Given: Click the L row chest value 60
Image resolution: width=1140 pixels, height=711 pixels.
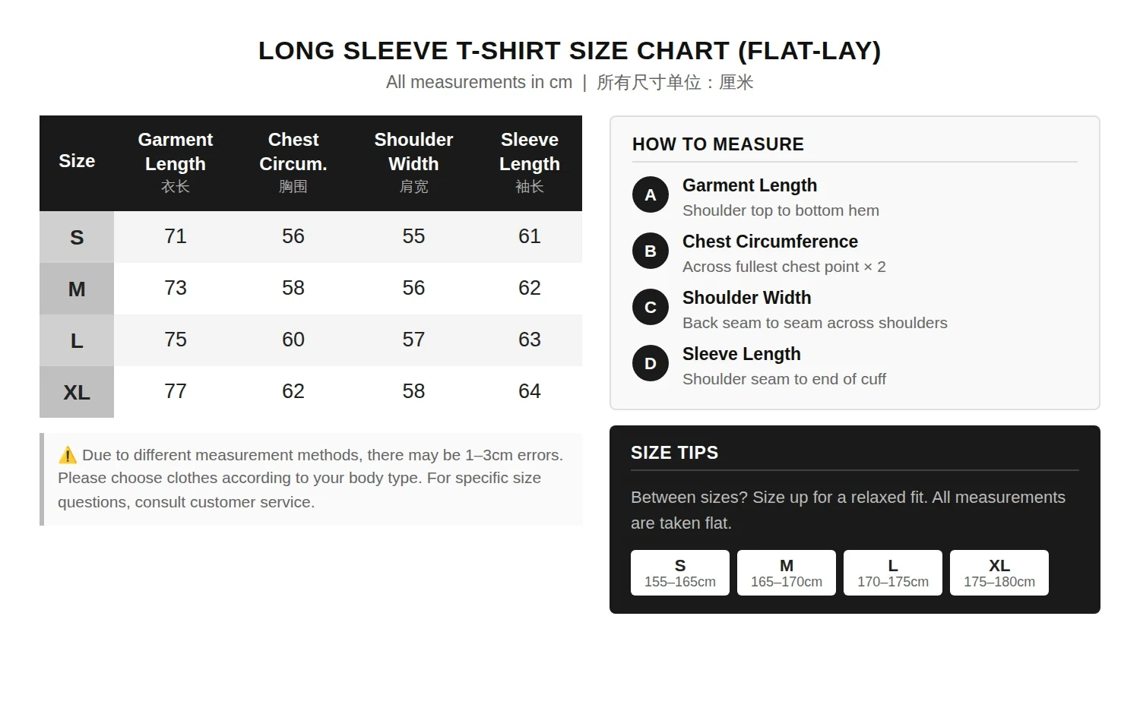Looking at the screenshot, I should tap(293, 340).
